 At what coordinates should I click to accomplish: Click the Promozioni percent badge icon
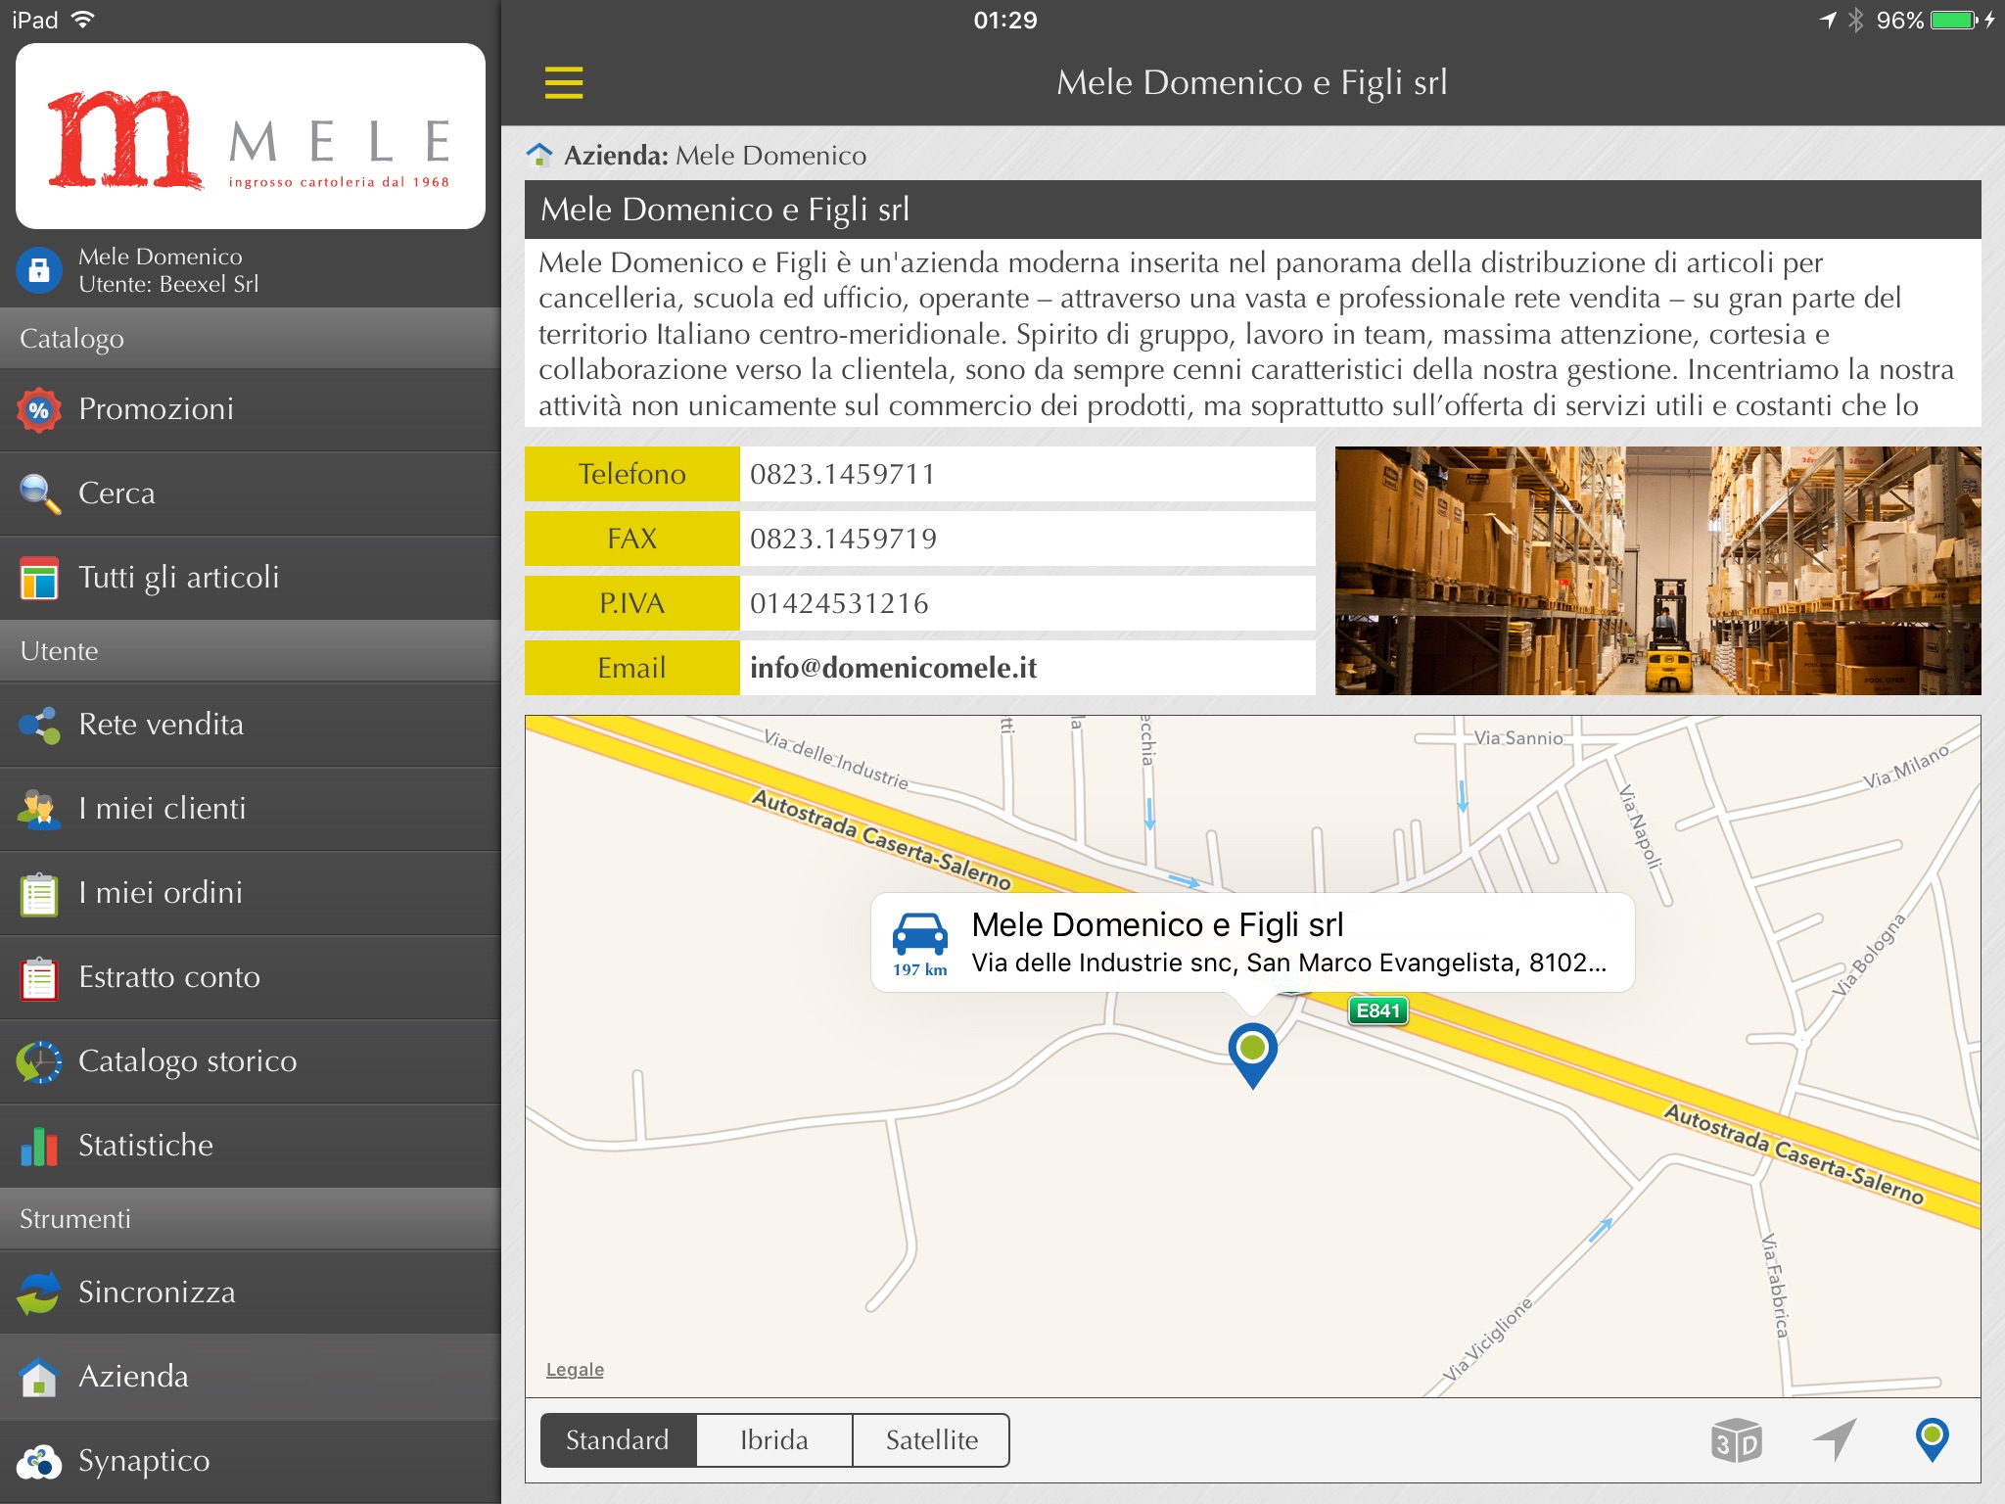(39, 410)
